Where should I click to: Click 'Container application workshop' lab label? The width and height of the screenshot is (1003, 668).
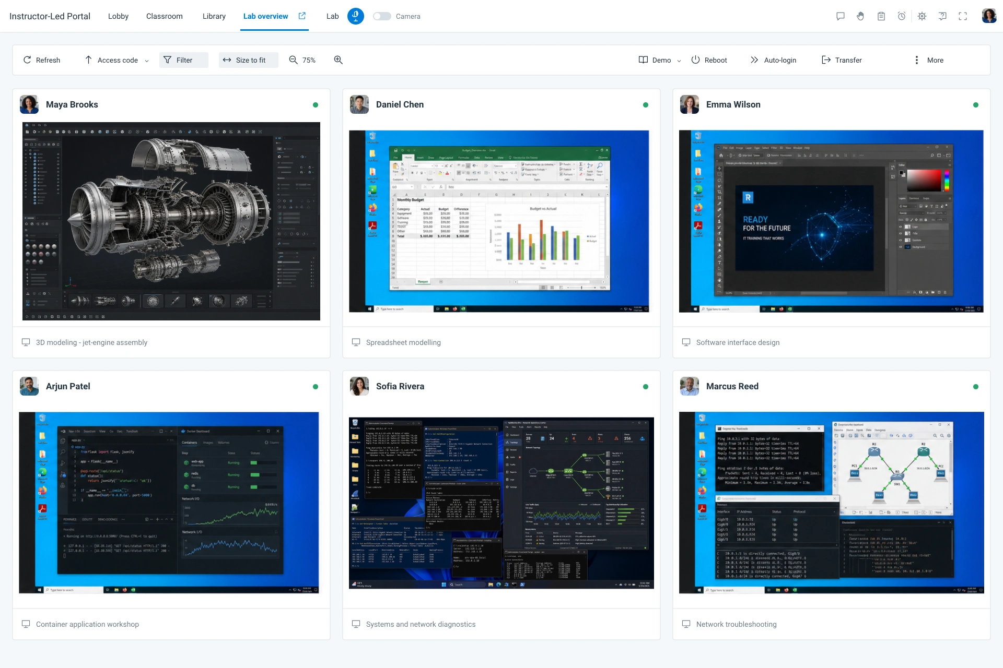coord(87,624)
